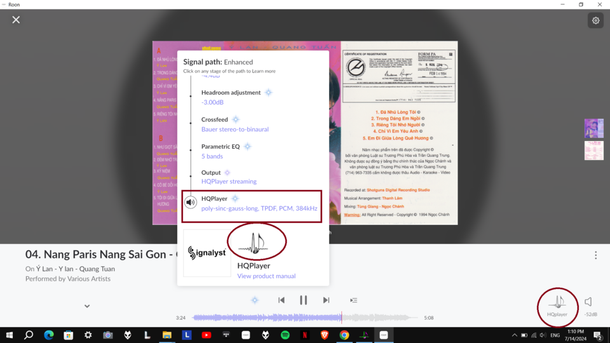
Task: Click the HQPlayer waveform logo in the popup
Action: (x=254, y=244)
